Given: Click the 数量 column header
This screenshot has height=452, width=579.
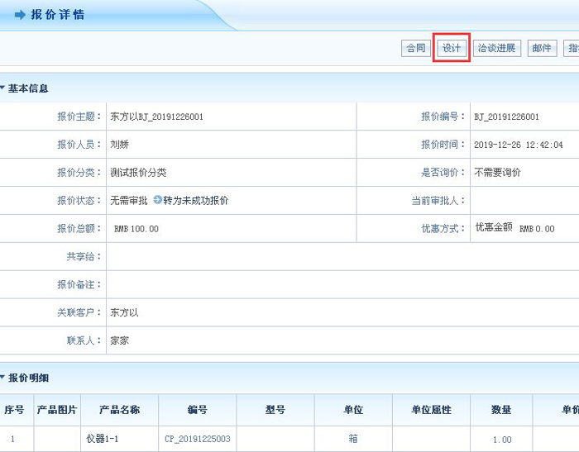Looking at the screenshot, I should [501, 410].
